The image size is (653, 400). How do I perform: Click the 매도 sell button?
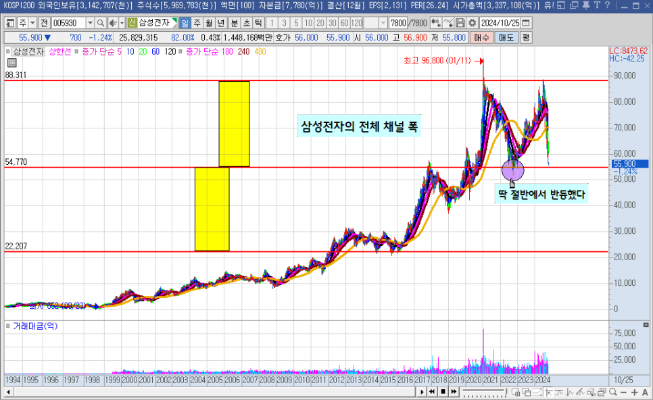[506, 38]
